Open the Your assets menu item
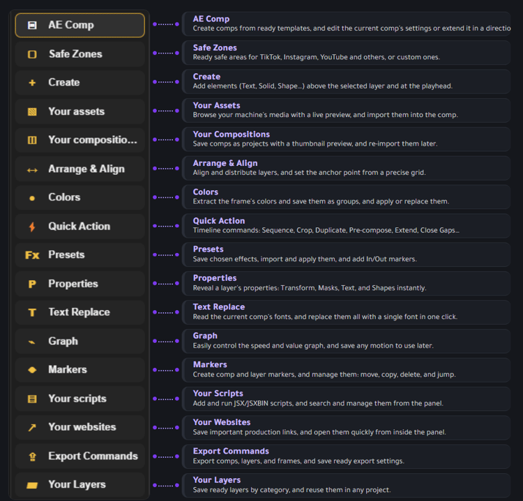 [80, 111]
